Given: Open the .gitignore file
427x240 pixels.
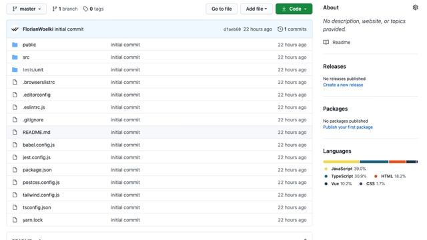Looking at the screenshot, I should (x=33, y=120).
